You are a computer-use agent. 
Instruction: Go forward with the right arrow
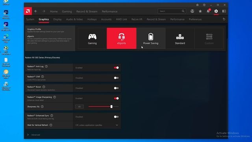coord(44,11)
